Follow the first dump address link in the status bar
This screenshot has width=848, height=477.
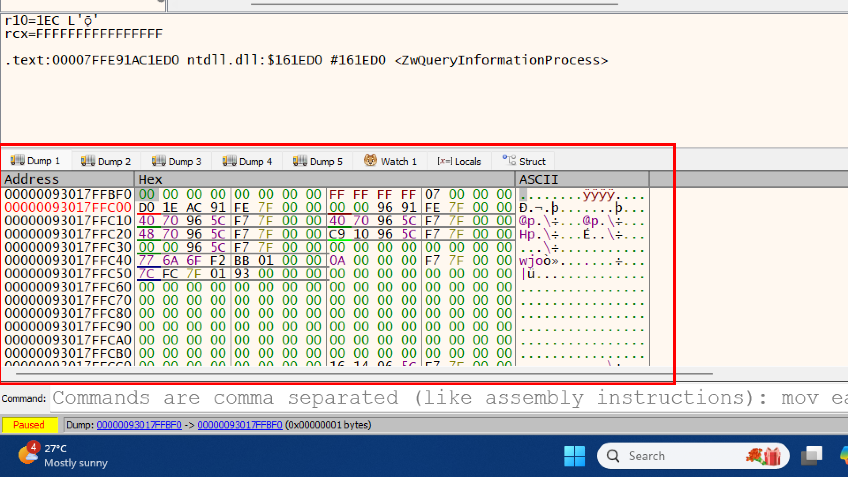(139, 425)
